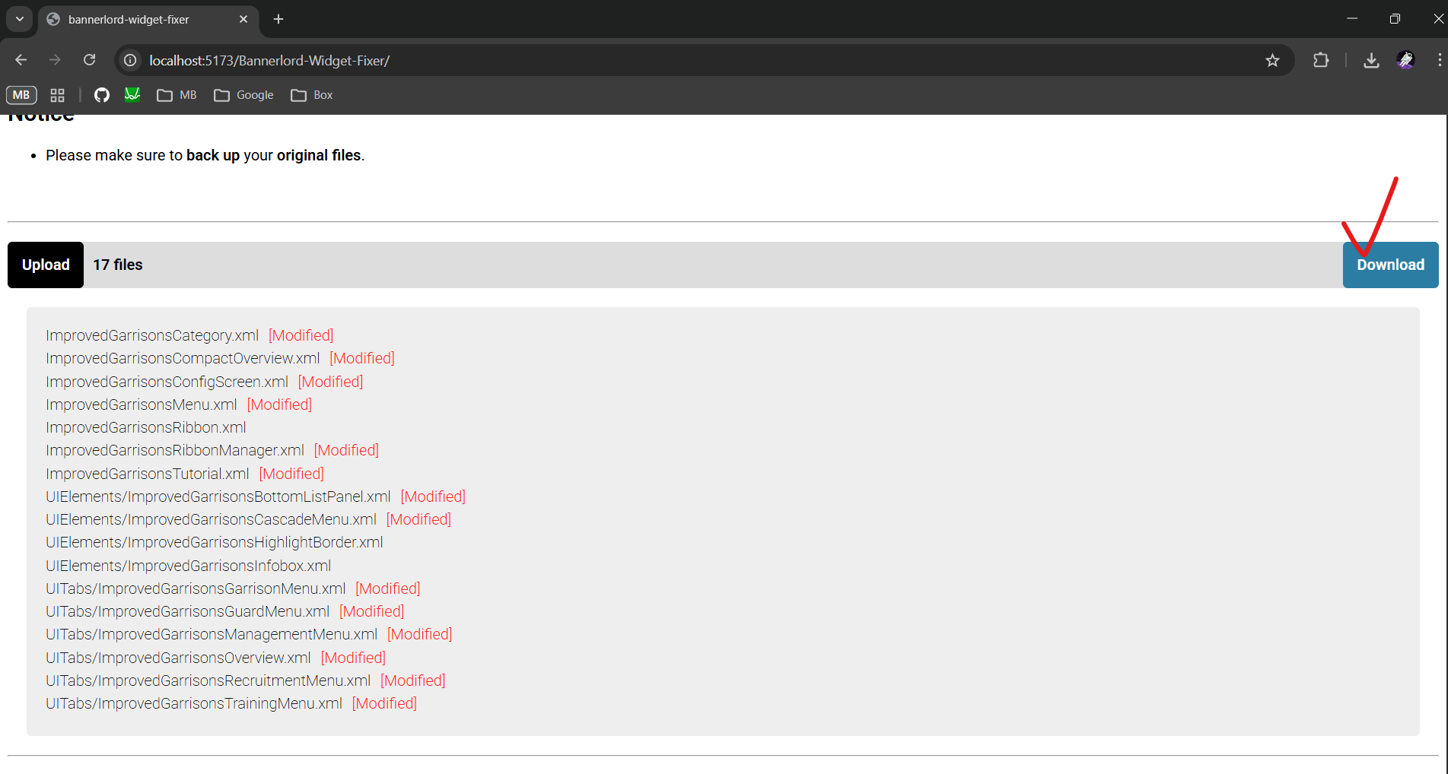The image size is (1448, 774).
Task: Open the Extensions puzzle icon
Action: click(1321, 60)
